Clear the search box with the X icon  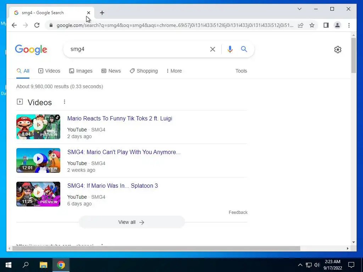coord(213,49)
